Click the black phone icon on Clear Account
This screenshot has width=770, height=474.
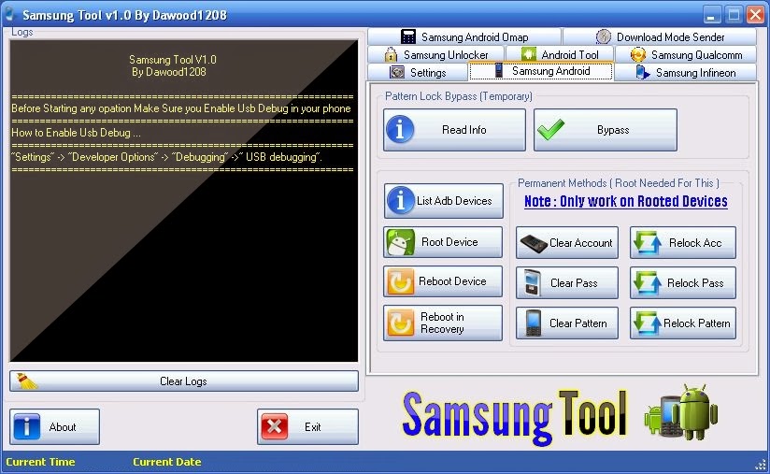click(x=534, y=244)
